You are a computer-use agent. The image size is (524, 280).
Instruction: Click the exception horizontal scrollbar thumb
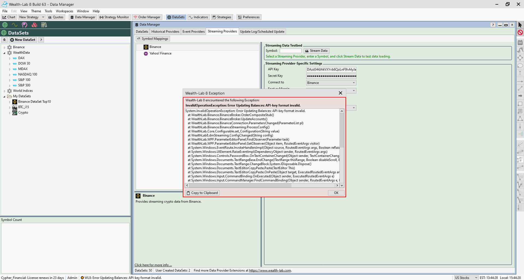click(240, 185)
